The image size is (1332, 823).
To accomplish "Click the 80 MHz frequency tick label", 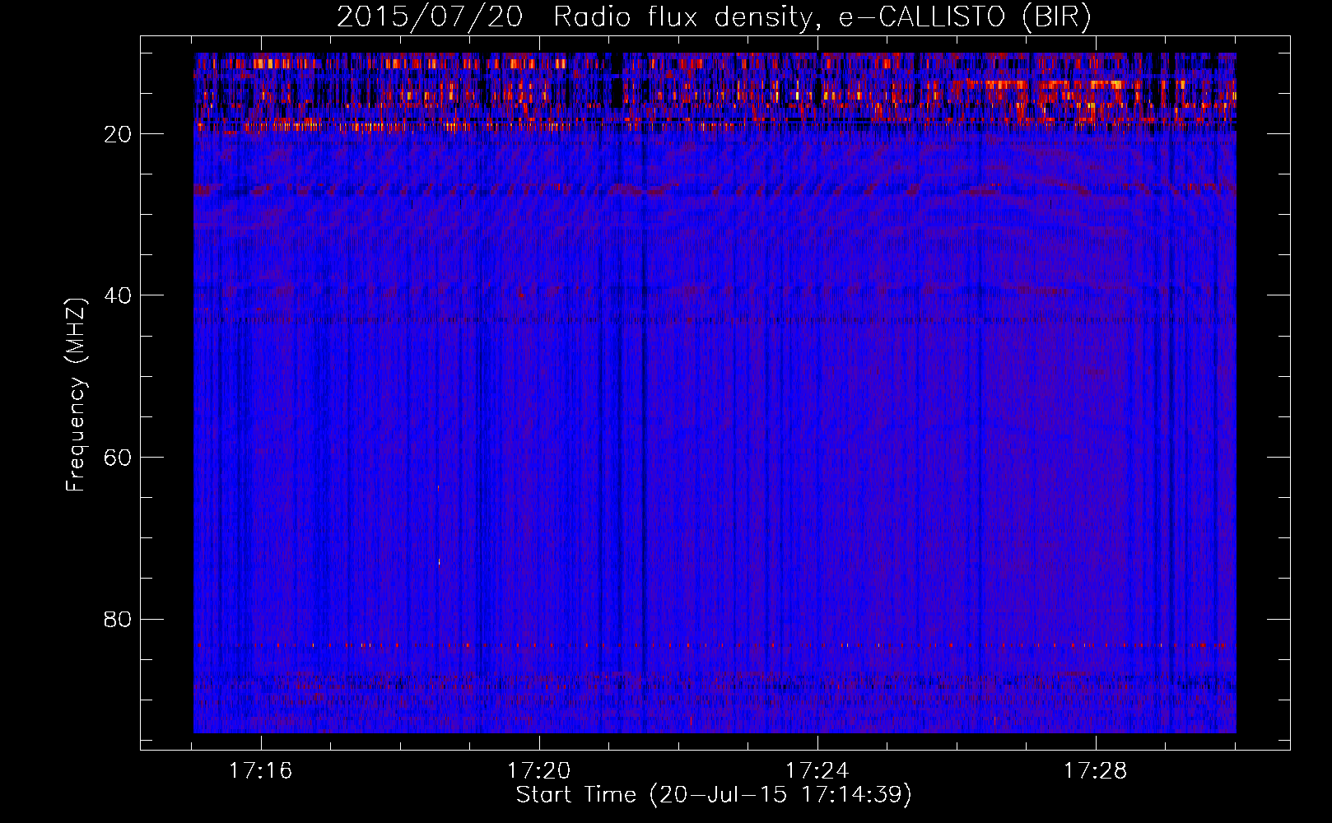I will coord(119,619).
